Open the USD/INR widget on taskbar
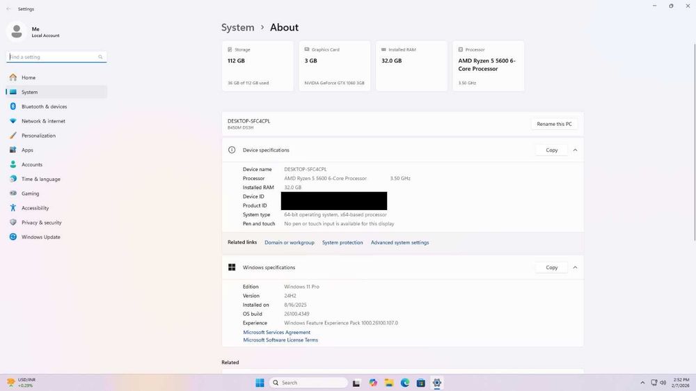The height and width of the screenshot is (391, 696). [x=22, y=383]
